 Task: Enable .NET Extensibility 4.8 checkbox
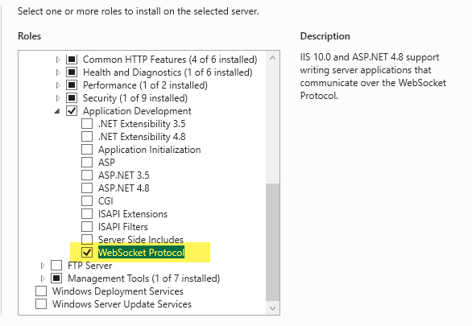coord(87,137)
